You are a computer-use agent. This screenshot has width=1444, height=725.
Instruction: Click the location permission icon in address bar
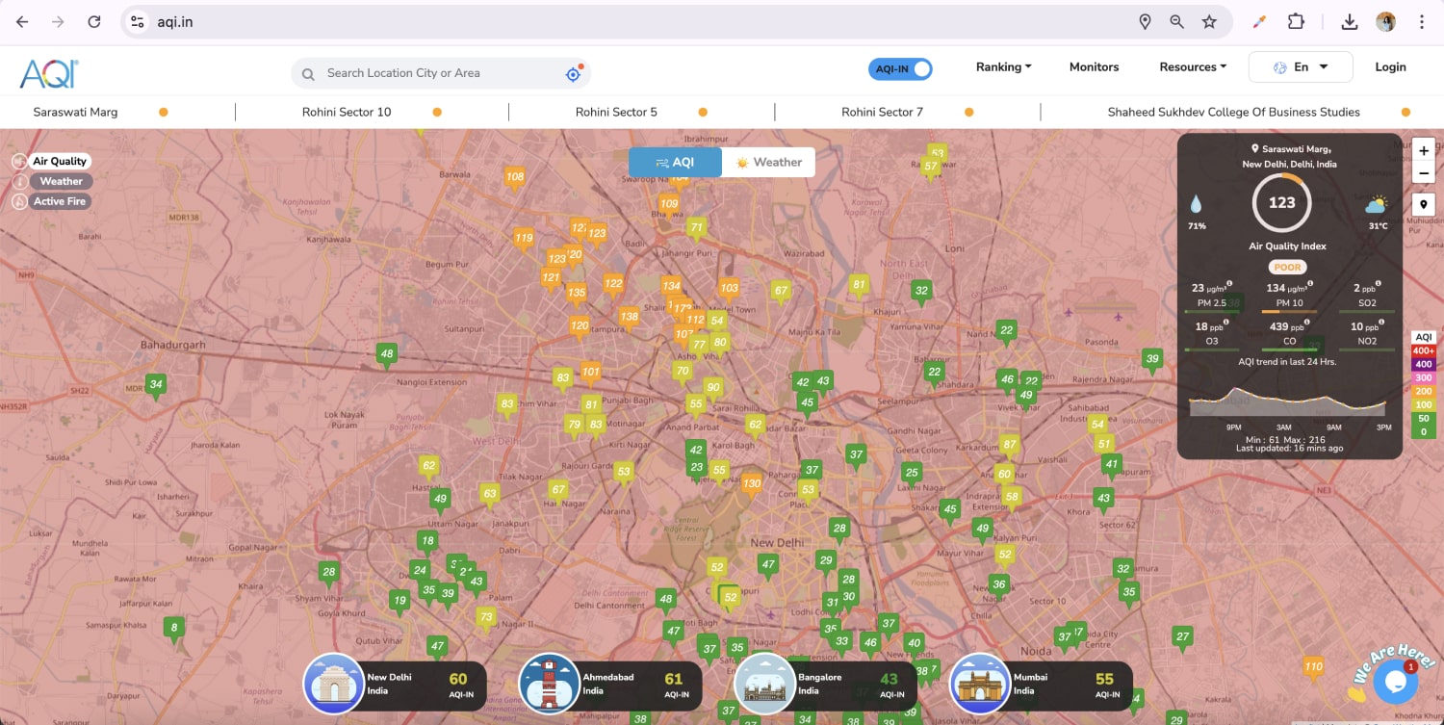[x=1145, y=21]
